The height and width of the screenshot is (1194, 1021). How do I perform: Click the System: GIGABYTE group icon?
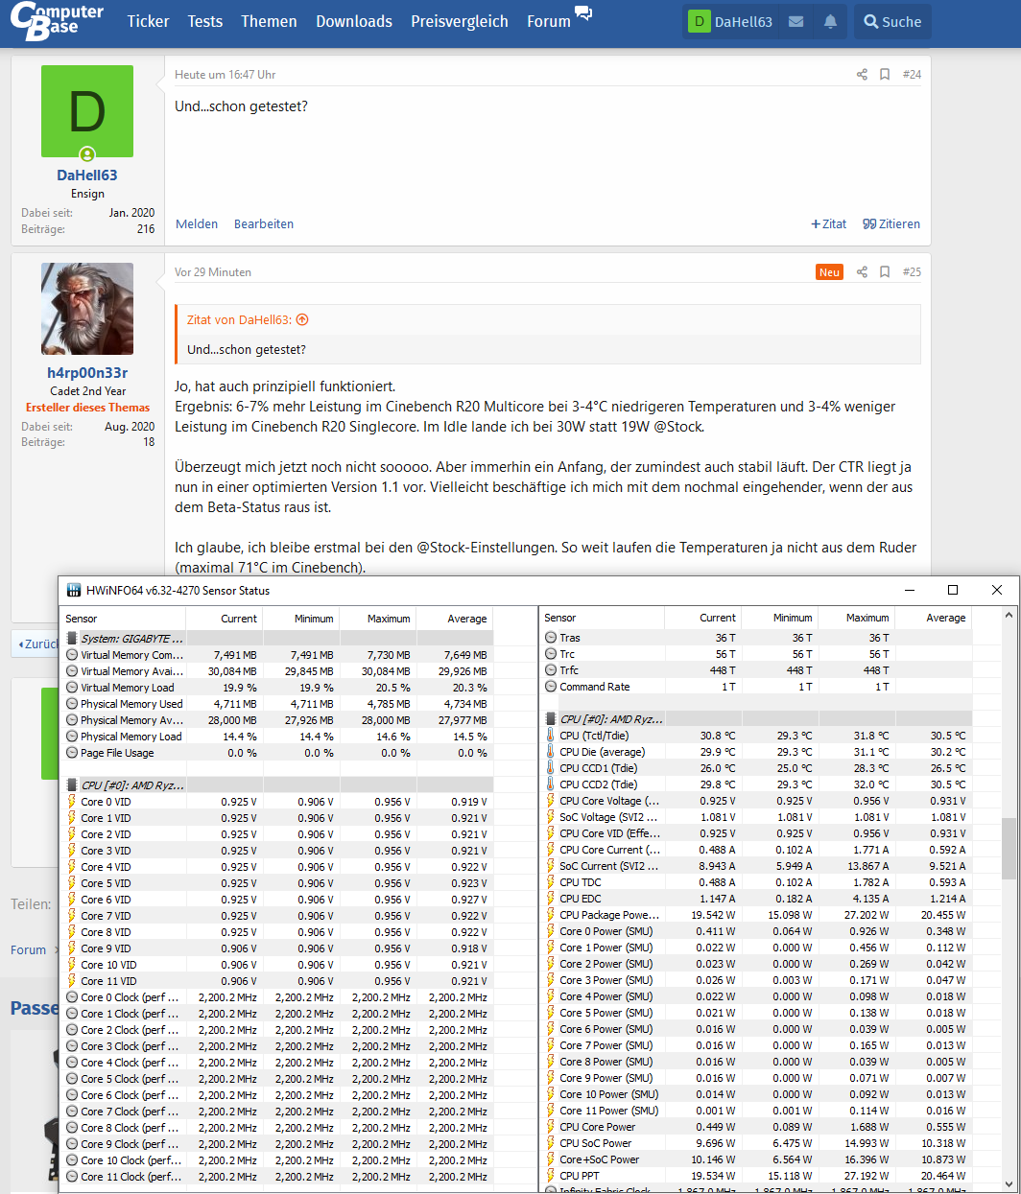pos(72,639)
